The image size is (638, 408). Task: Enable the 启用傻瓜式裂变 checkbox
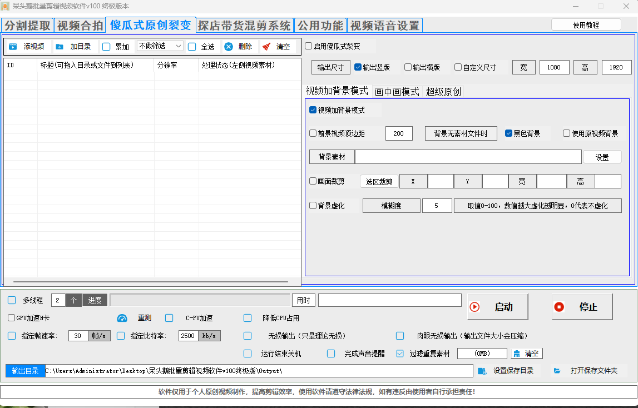point(309,46)
